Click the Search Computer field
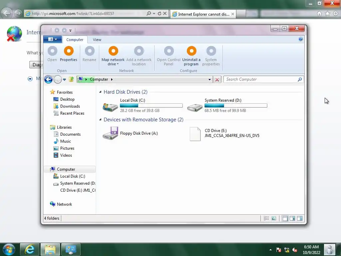Image resolution: width=341 pixels, height=256 pixels. pos(261,79)
